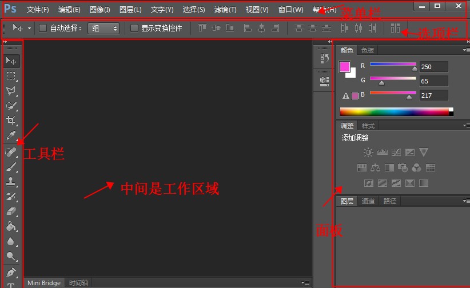Click the R value field showing 250
This screenshot has width=470, height=288.
point(434,67)
